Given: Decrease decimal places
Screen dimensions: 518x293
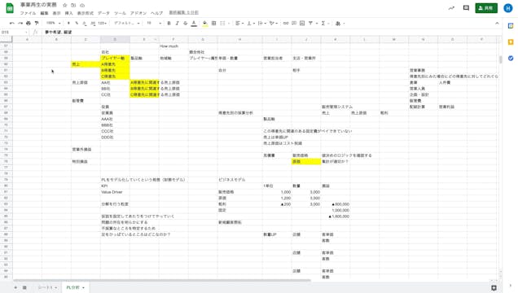Looking at the screenshot, I should [x=85, y=23].
